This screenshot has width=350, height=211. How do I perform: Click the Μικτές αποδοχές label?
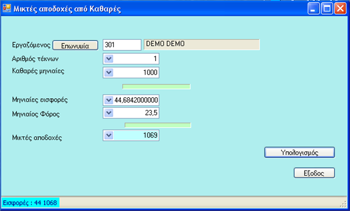coord(37,137)
